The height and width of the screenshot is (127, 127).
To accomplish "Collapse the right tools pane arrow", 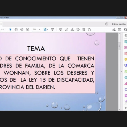I will click(x=122, y=72).
